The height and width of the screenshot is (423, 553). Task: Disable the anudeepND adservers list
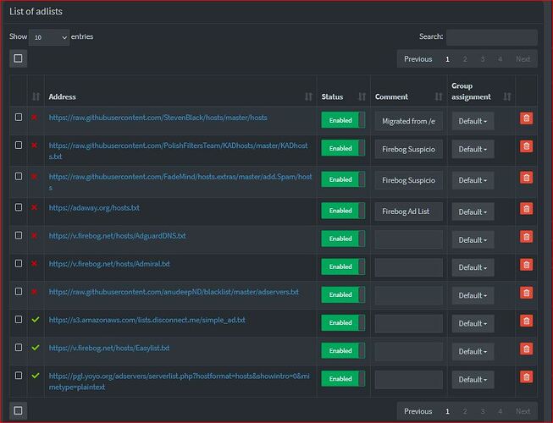[343, 294]
